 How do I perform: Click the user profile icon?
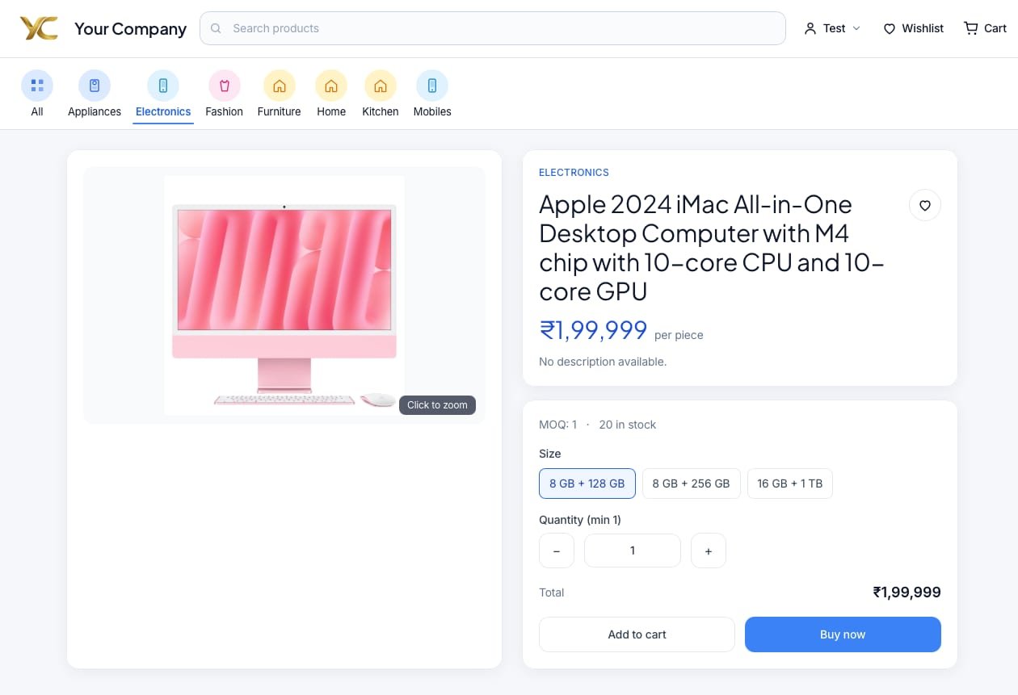point(810,28)
